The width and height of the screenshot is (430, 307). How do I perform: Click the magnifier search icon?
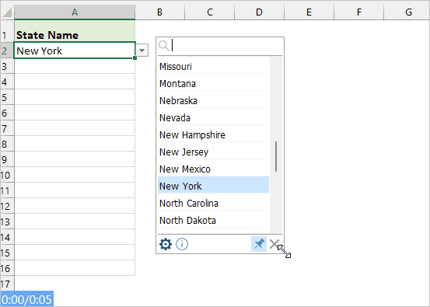point(164,46)
